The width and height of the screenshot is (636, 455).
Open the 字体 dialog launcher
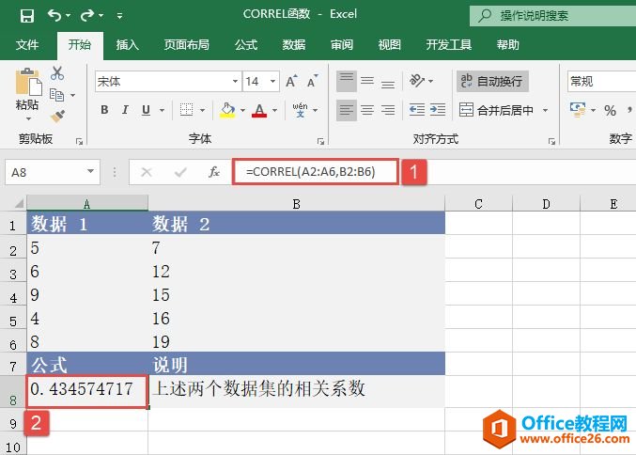(x=321, y=141)
